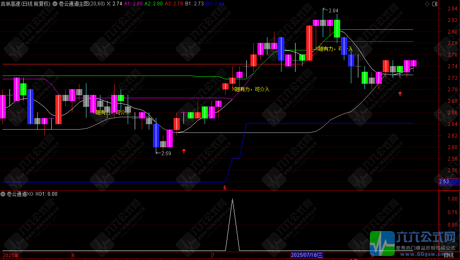This screenshot has height=260, width=460.
Task: Click the B1: 2.73 value
Action: [x=194, y=4]
